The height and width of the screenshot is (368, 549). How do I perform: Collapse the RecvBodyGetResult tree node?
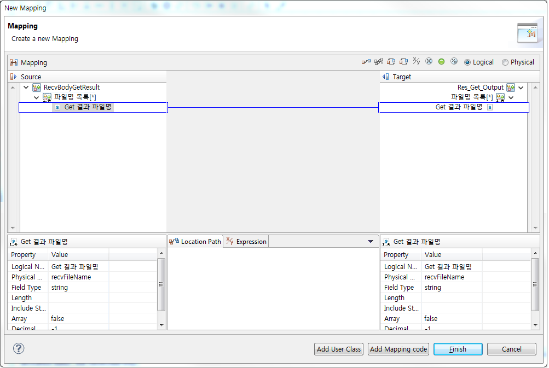(25, 87)
